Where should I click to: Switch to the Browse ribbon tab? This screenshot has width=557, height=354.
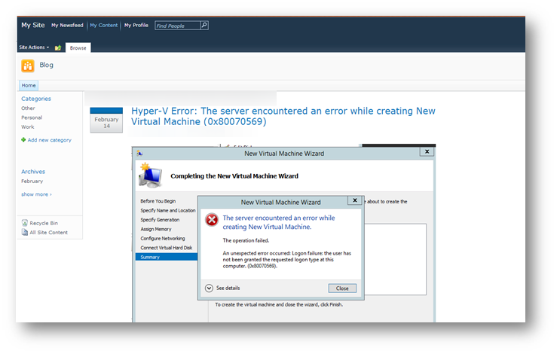click(78, 47)
